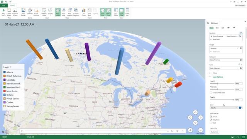The height and width of the screenshot is (139, 247).
Task: Select heat map visualization type
Action: (228, 28)
